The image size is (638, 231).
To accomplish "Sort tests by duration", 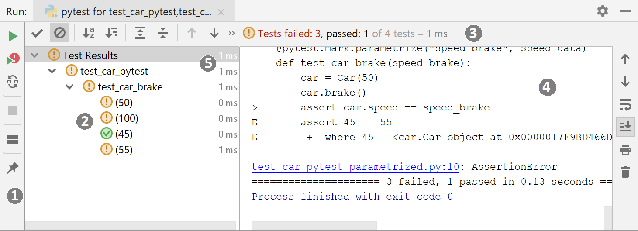I will click(111, 33).
